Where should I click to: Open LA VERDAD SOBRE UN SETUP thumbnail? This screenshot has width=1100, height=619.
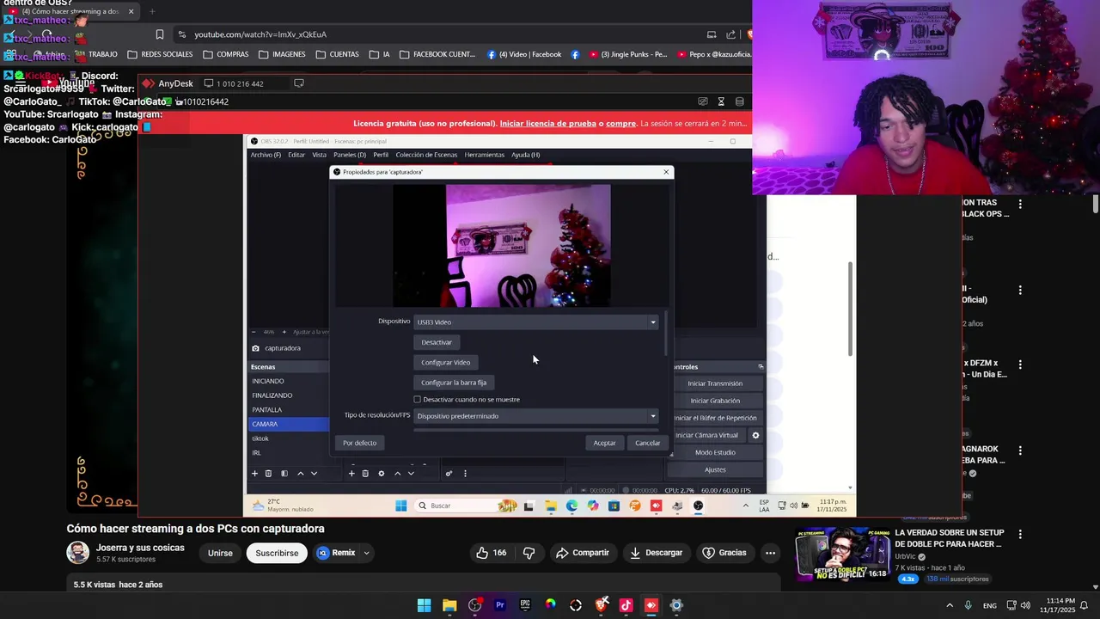click(x=843, y=555)
